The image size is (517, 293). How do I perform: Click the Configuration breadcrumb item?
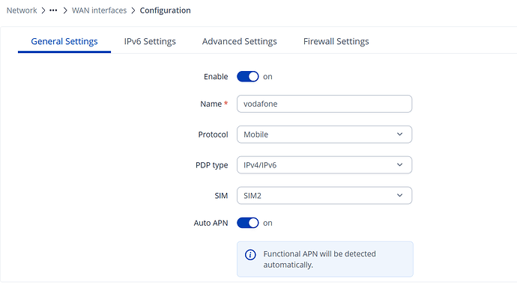pos(165,10)
